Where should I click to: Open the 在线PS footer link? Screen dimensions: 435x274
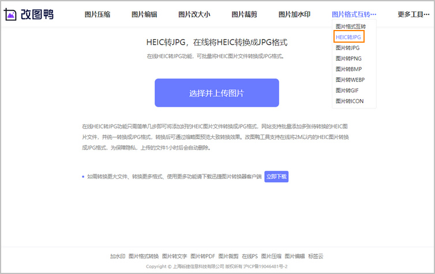pos(250,256)
